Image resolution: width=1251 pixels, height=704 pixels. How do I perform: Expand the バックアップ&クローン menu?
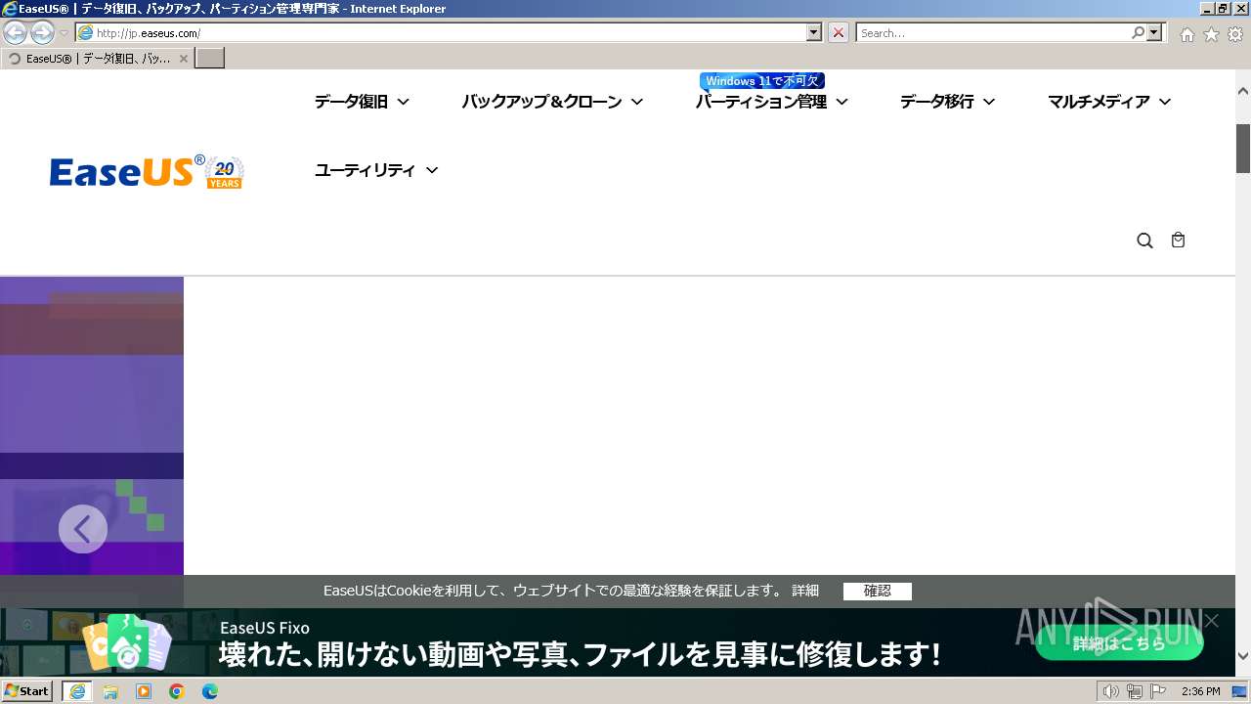click(x=552, y=102)
